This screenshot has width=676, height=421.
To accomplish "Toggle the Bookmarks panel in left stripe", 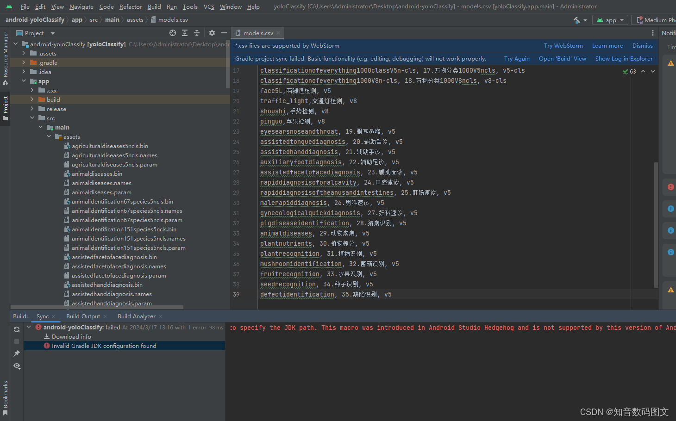I will [x=6, y=396].
